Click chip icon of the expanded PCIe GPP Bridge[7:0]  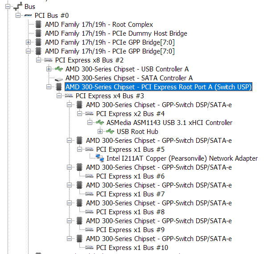38,51
